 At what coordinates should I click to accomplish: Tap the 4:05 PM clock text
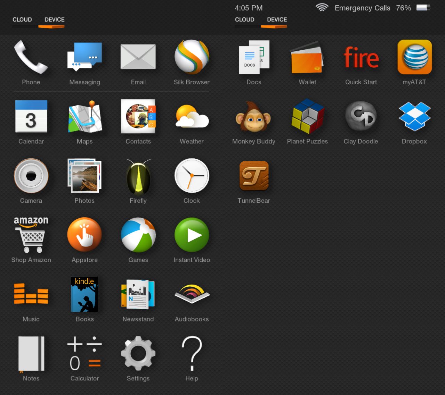[249, 8]
